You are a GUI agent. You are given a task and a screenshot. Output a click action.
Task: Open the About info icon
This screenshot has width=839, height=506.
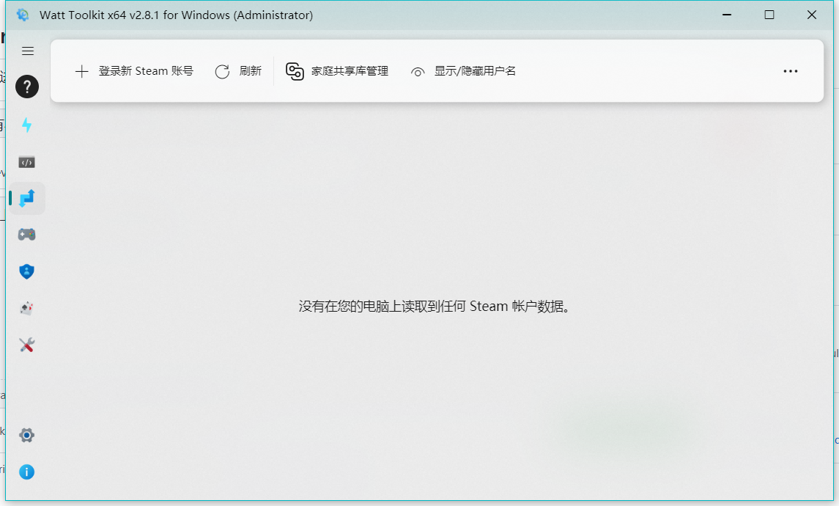[x=27, y=472]
